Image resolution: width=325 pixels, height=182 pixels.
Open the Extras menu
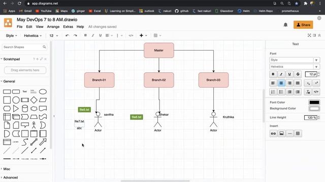point(68,27)
